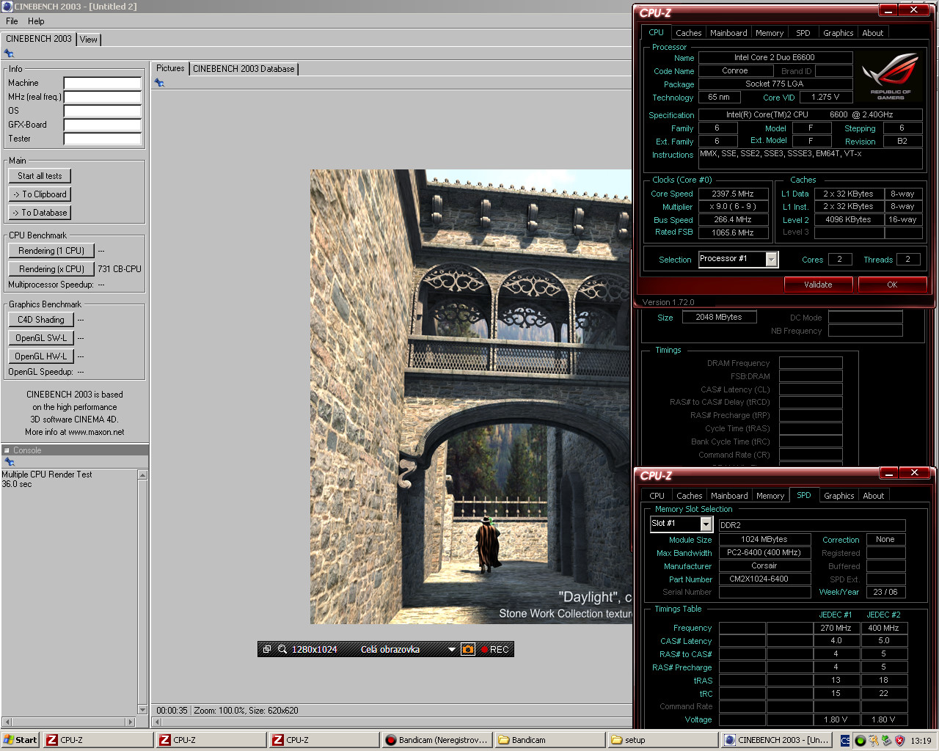This screenshot has height=751, width=939.
Task: Open Memory tab in top CPU-Z window
Action: tap(770, 33)
